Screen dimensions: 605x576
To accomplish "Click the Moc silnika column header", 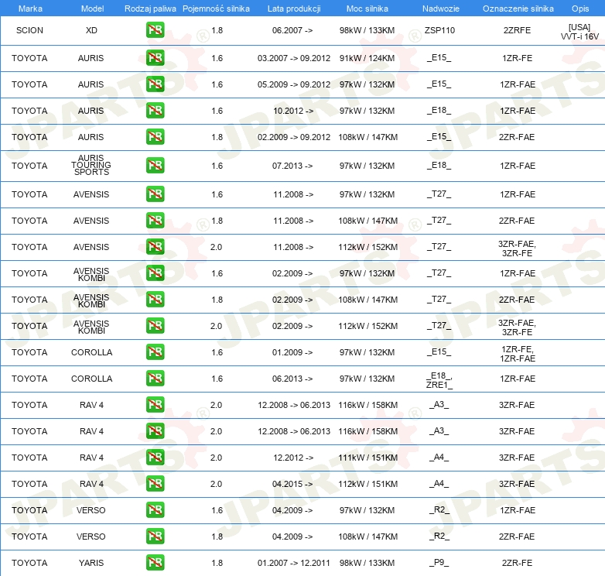I will (367, 9).
